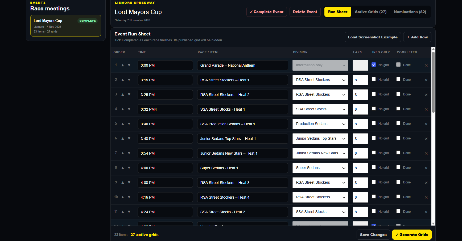The image size is (462, 241).
Task: Move RSA Street Stockers Heat 2 up
Action: click(x=123, y=94)
